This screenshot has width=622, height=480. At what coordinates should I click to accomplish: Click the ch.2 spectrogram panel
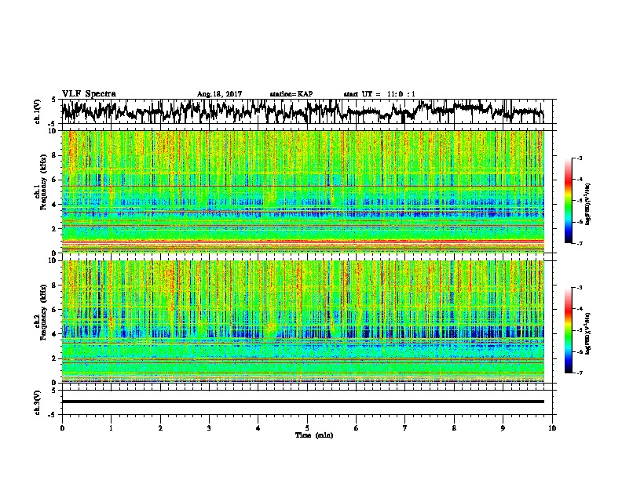(303, 322)
